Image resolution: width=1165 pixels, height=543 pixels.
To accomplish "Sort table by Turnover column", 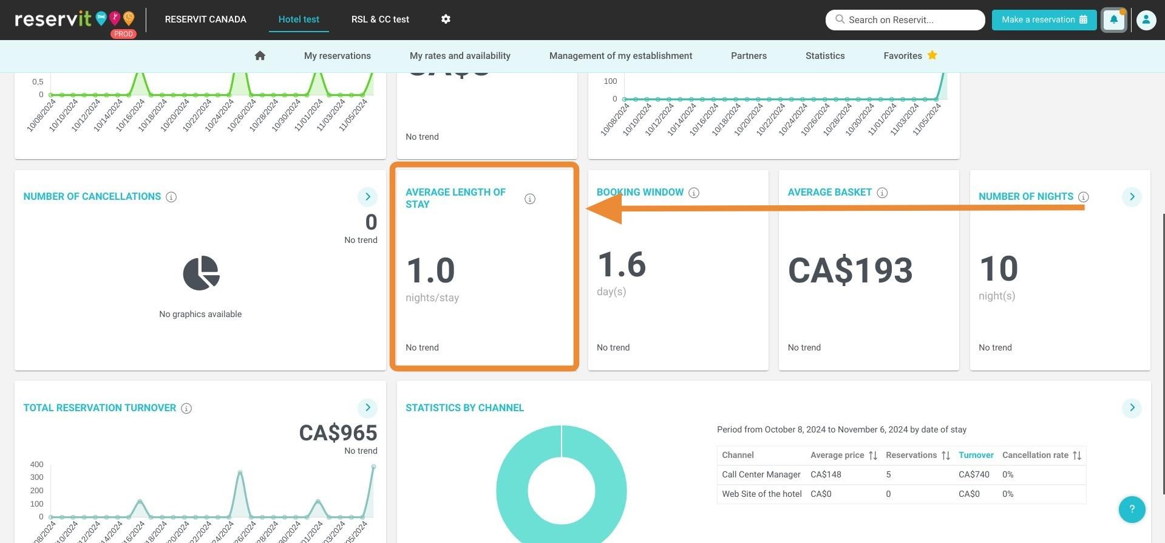I will (976, 455).
